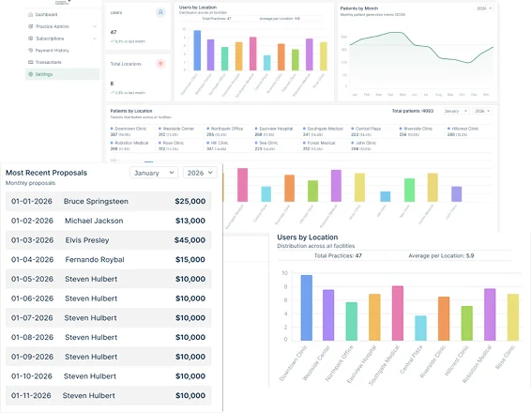Viewport: 531px width, 413px height.
Task: Click the Central Plaza legend entry
Action: pos(366,131)
